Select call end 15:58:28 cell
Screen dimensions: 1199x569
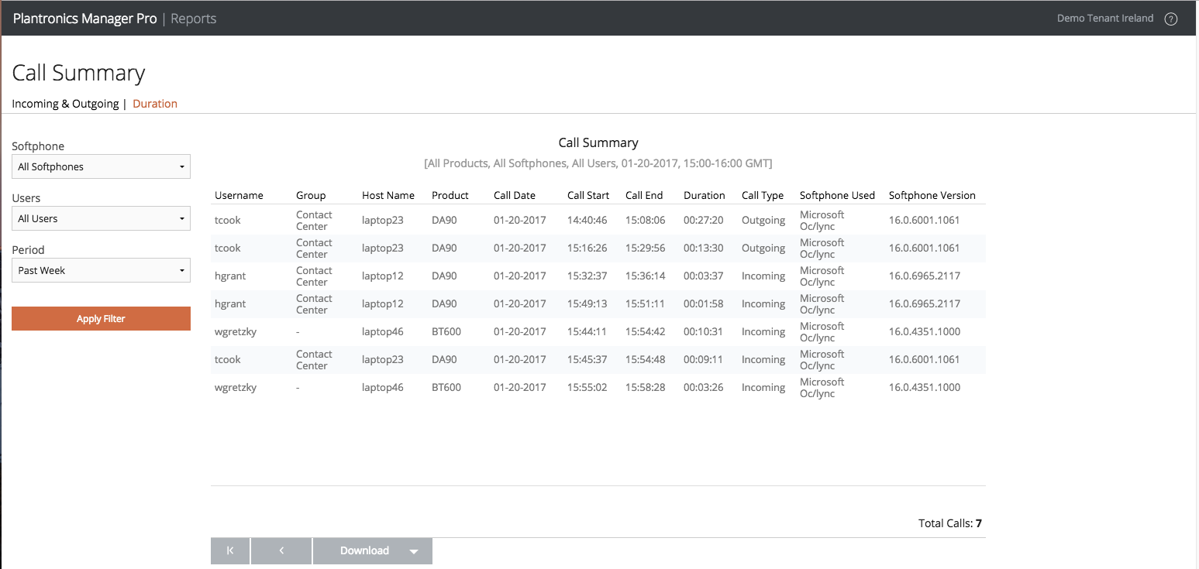[x=646, y=387]
